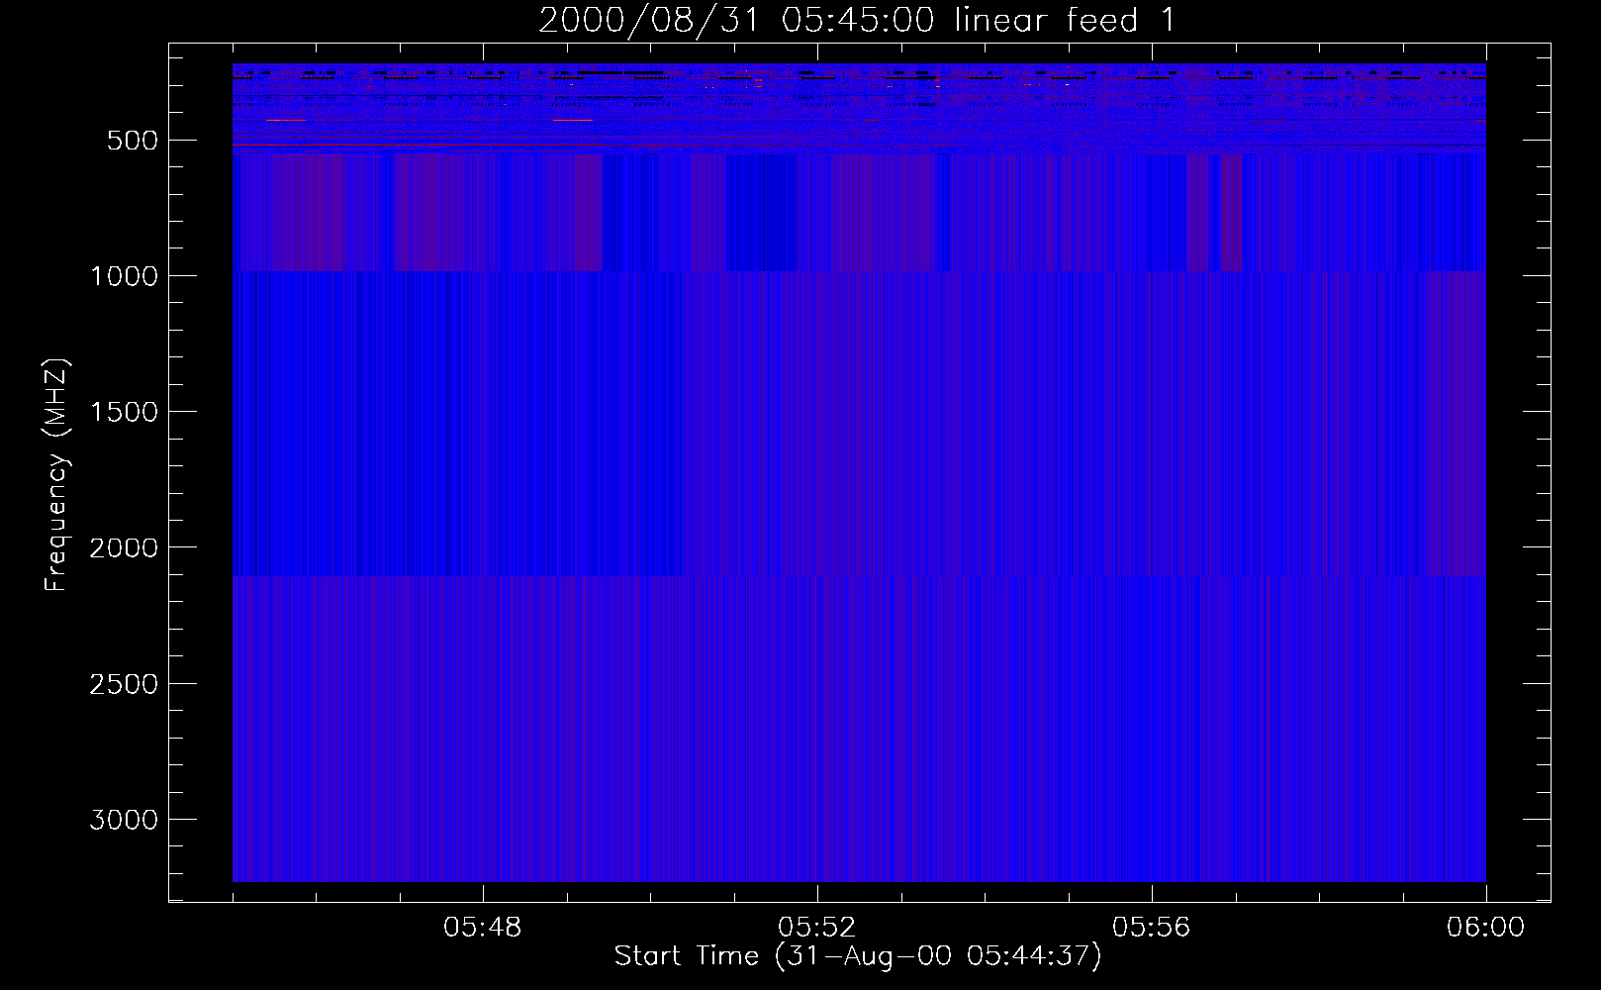The image size is (1601, 990).
Task: Click the 3000 frequency tick label
Action: click(x=124, y=820)
